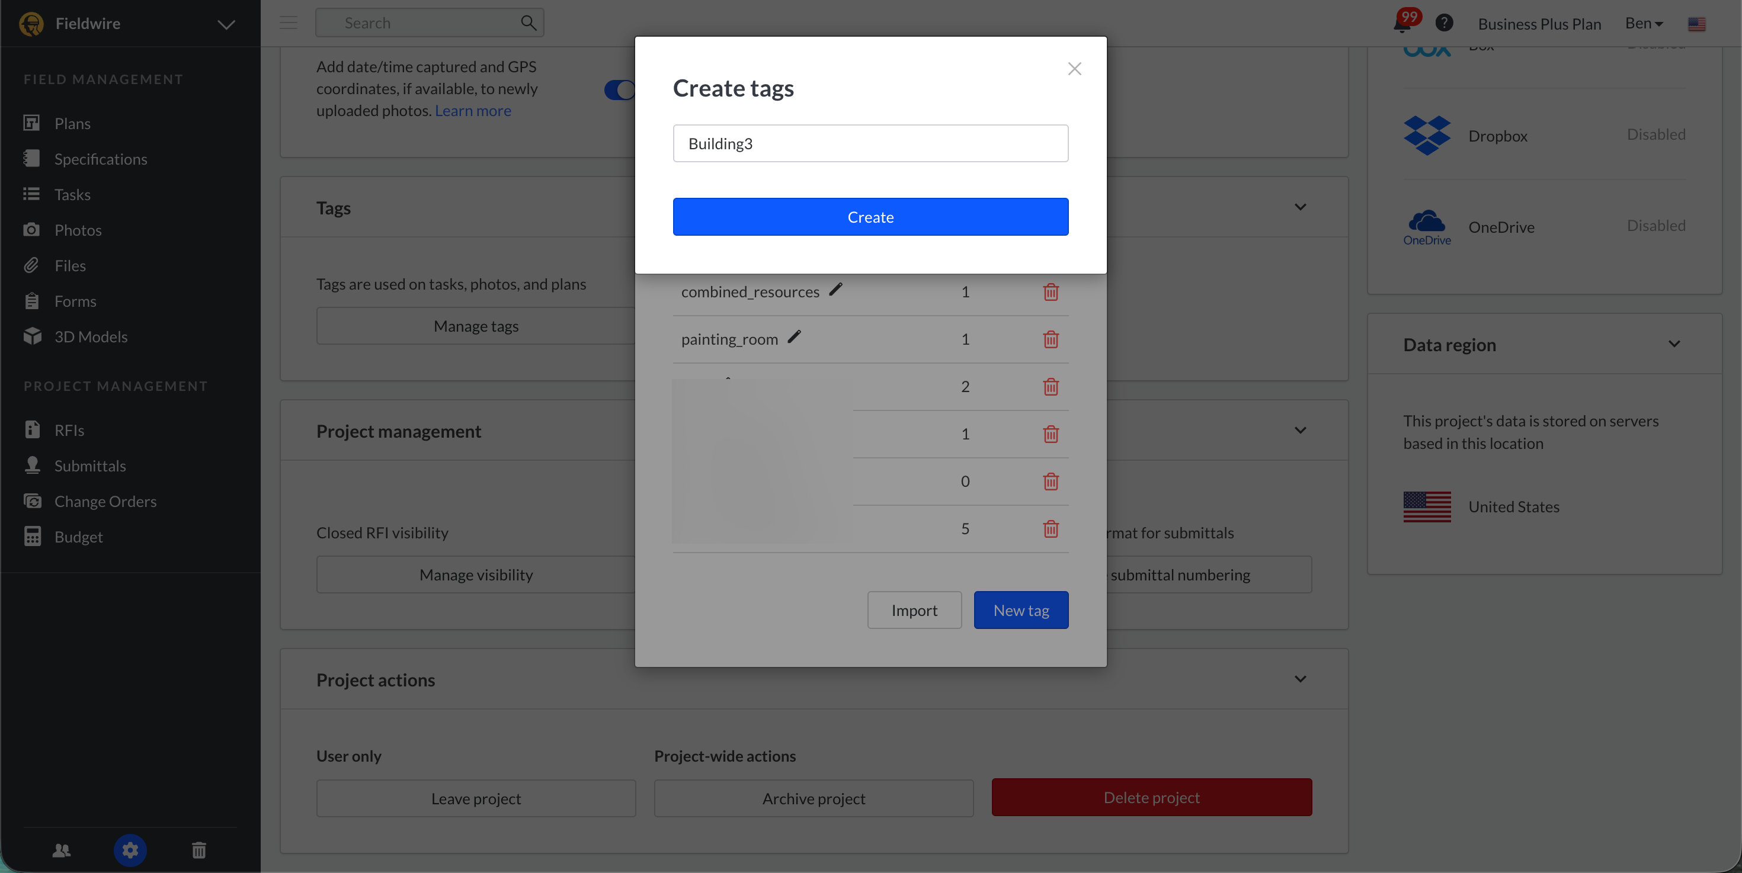The image size is (1742, 873).
Task: Toggle the photo GPS date/time switch
Action: [619, 89]
